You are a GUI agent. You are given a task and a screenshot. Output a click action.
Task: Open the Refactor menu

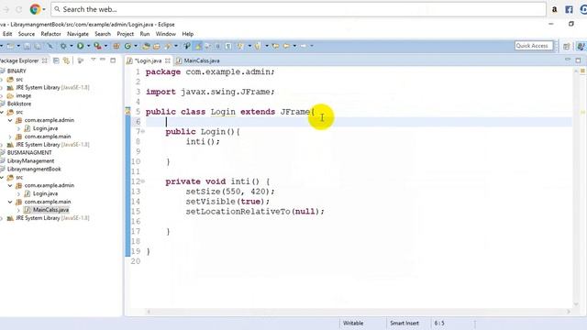pos(50,34)
